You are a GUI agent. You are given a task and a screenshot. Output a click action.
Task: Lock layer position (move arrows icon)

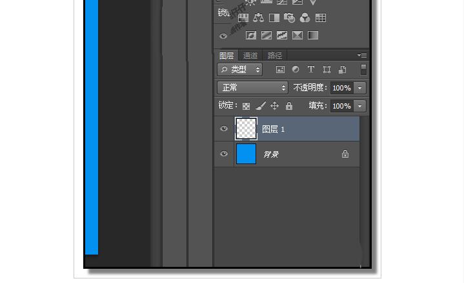(275, 106)
